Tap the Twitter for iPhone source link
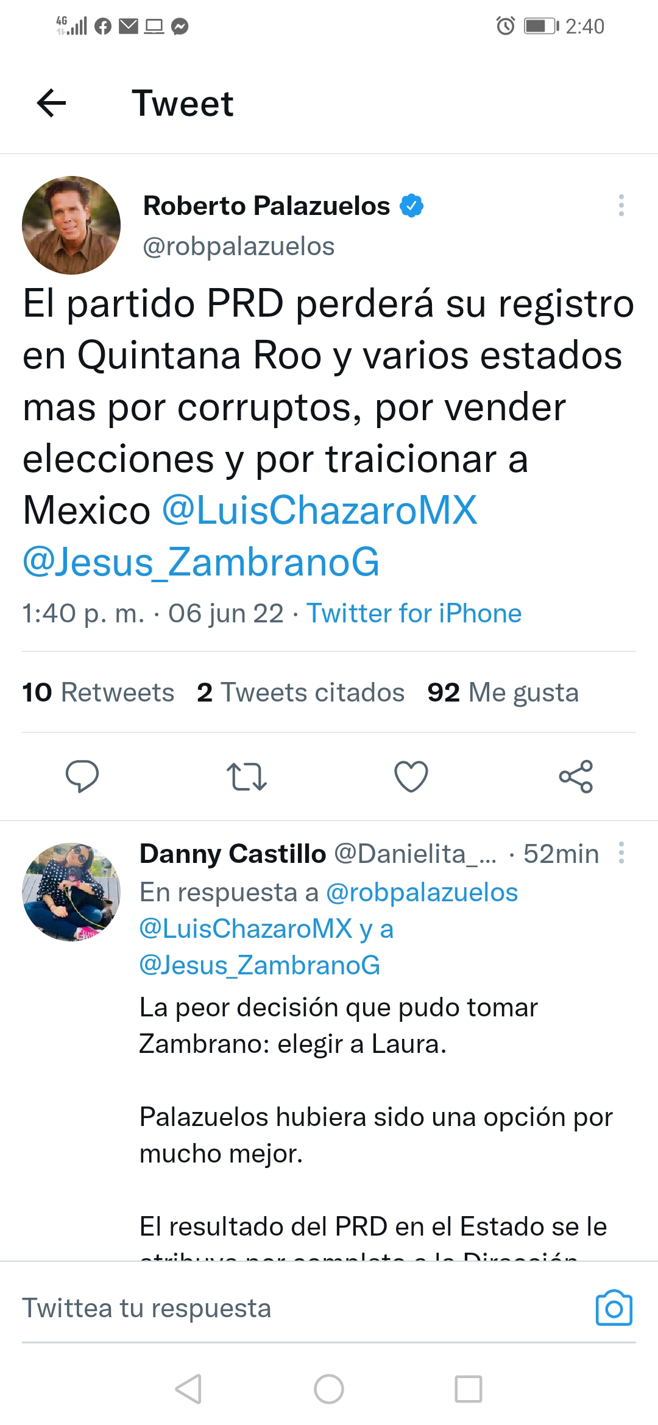This screenshot has height=1425, width=658. coord(414,613)
